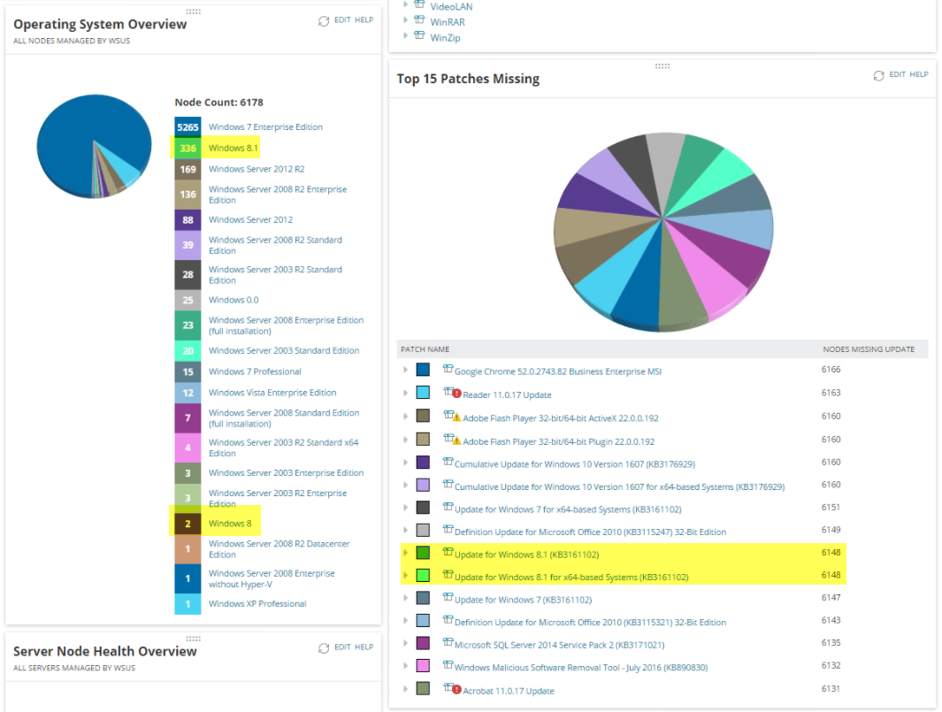Viewport: 942px width, 712px height.
Task: Refresh the Operating System Overview widget
Action: click(324, 21)
